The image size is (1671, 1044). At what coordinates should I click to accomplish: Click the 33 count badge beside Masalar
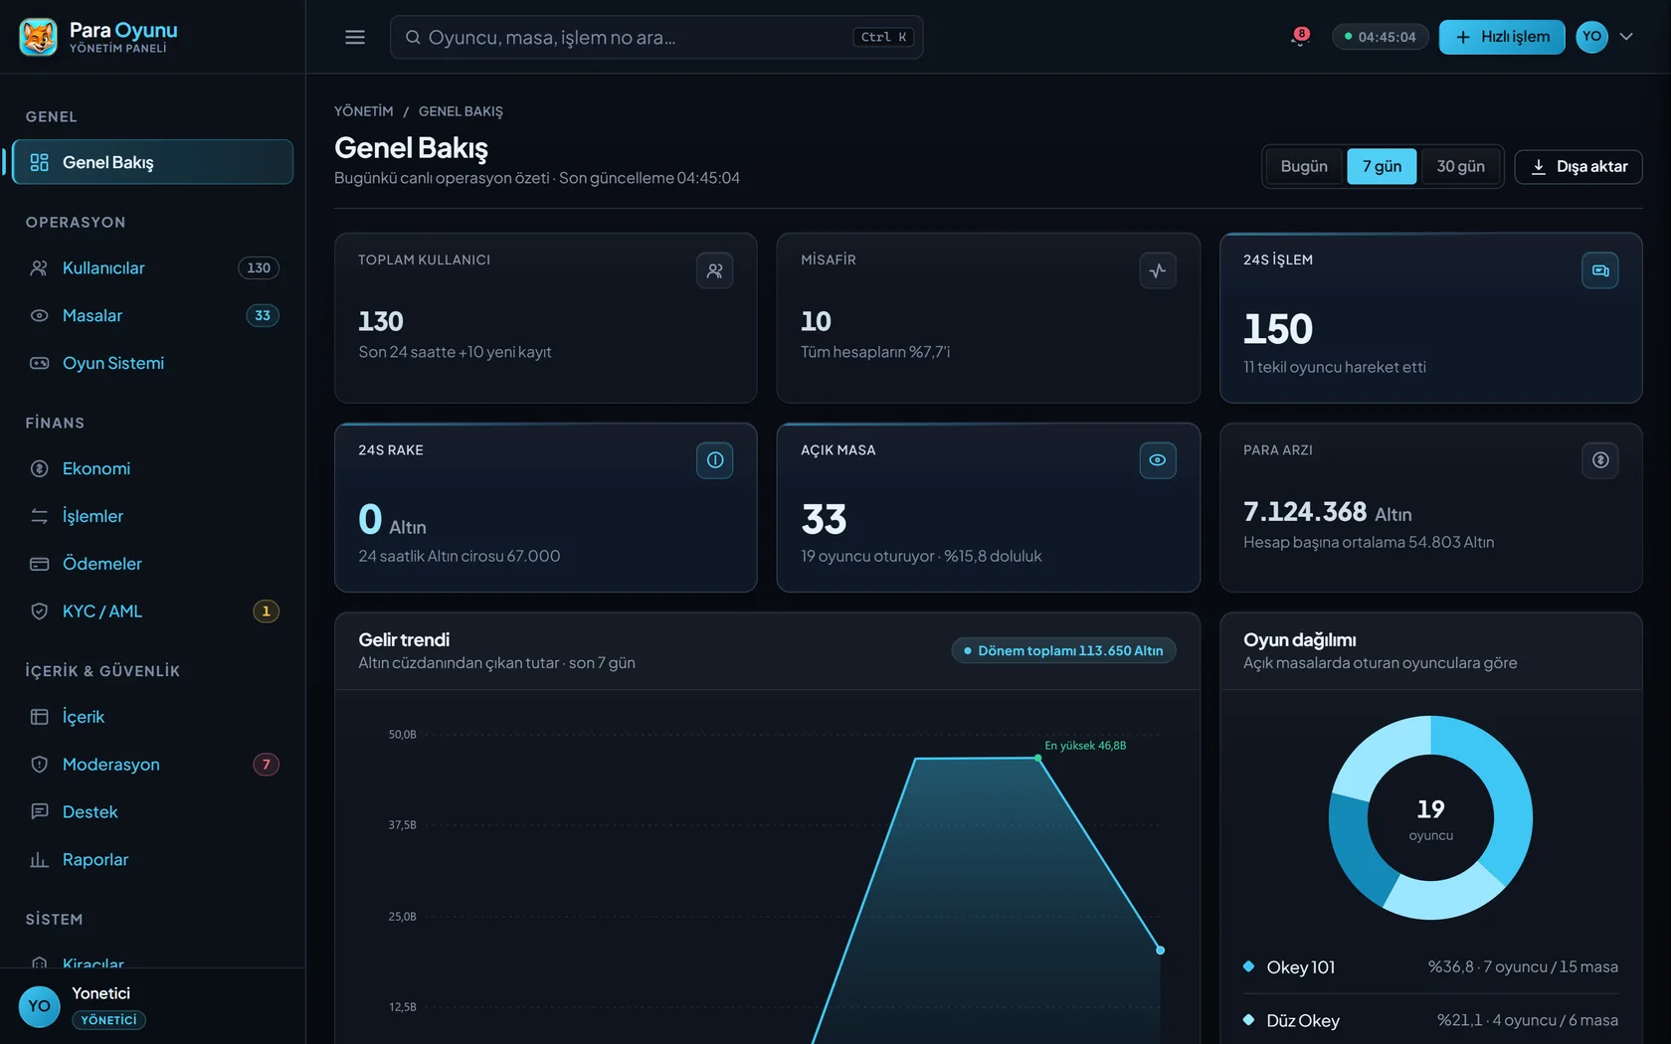coord(263,315)
